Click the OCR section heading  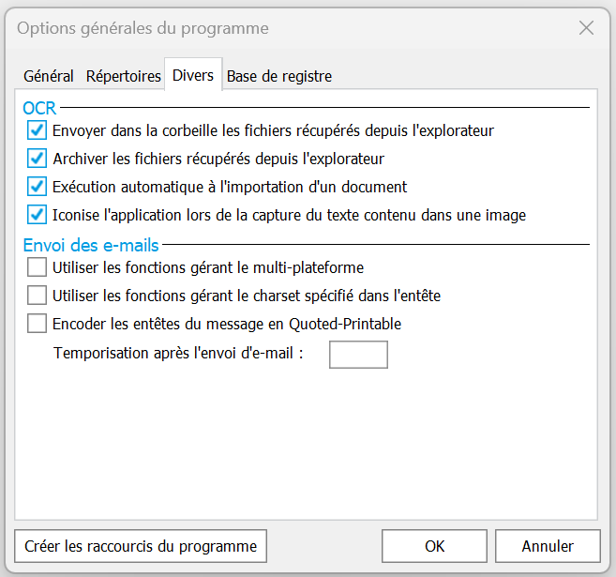click(x=39, y=110)
